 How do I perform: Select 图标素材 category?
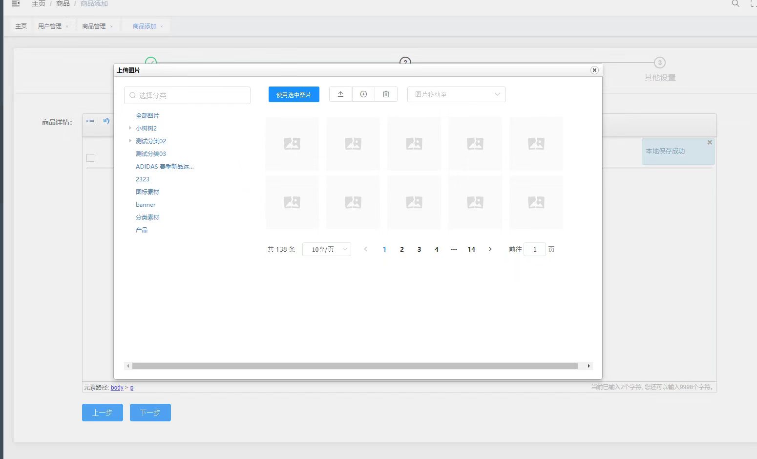click(x=147, y=192)
